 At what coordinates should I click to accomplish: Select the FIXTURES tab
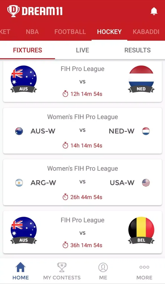coord(27,50)
